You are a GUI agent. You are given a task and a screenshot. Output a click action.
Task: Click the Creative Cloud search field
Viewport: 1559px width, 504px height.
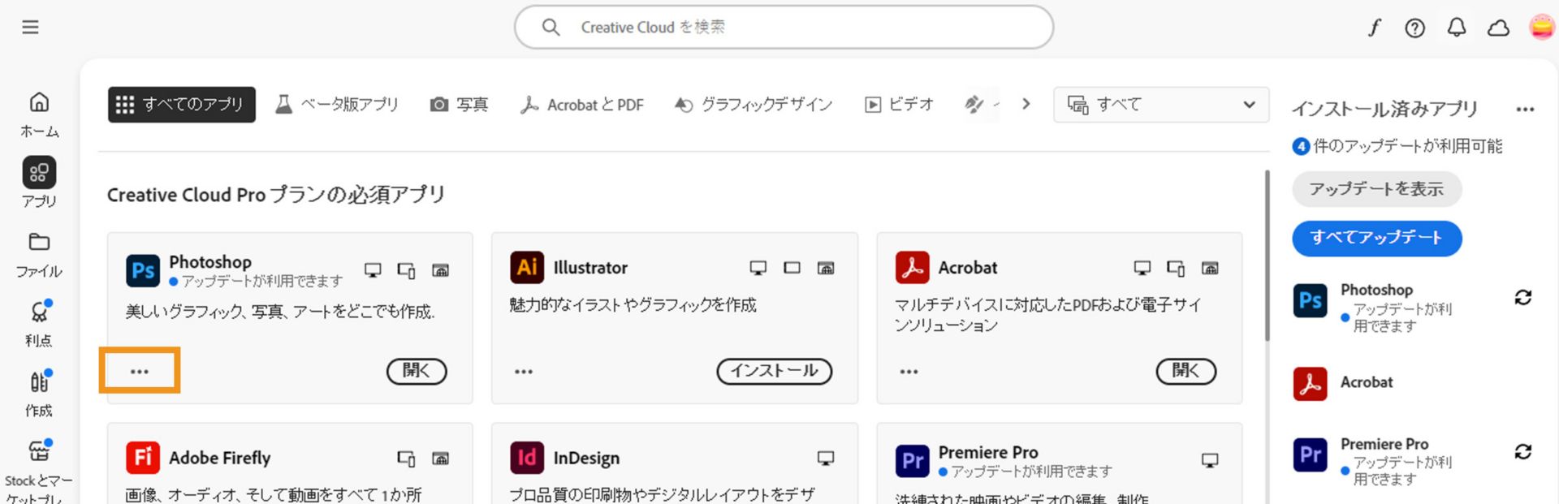pyautogui.click(x=784, y=28)
